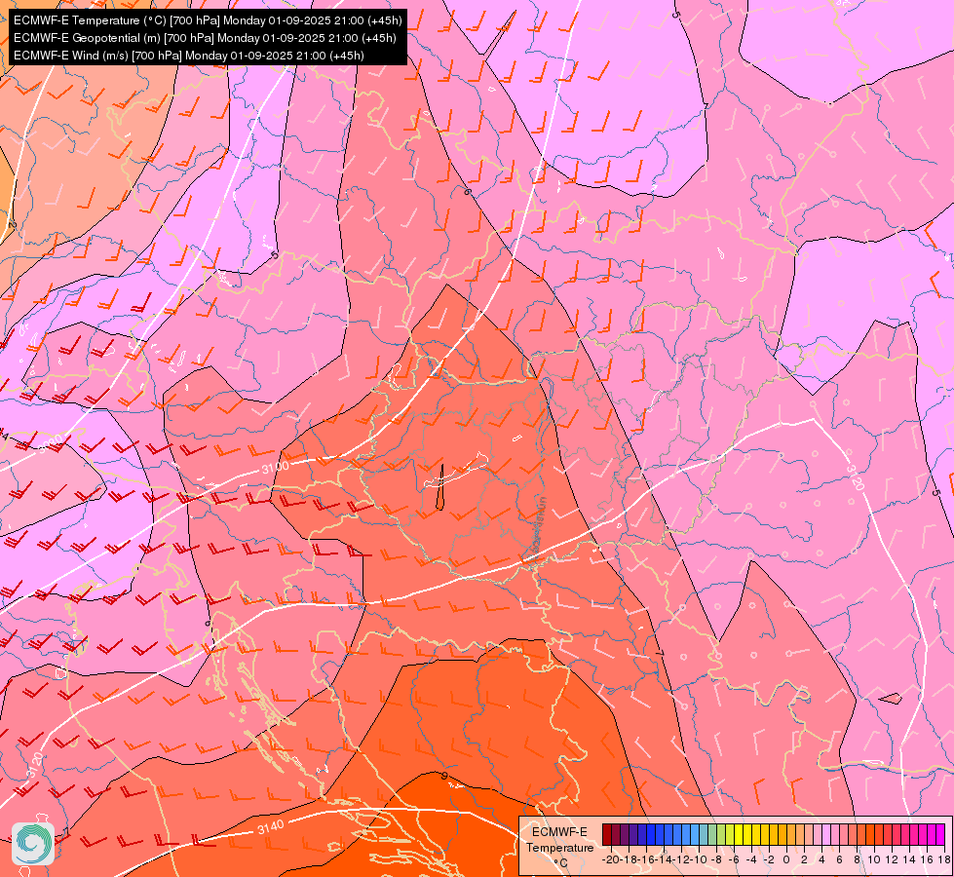This screenshot has width=954, height=877.
Task: Click the 10 value on the temperature scale
Action: pos(874,860)
